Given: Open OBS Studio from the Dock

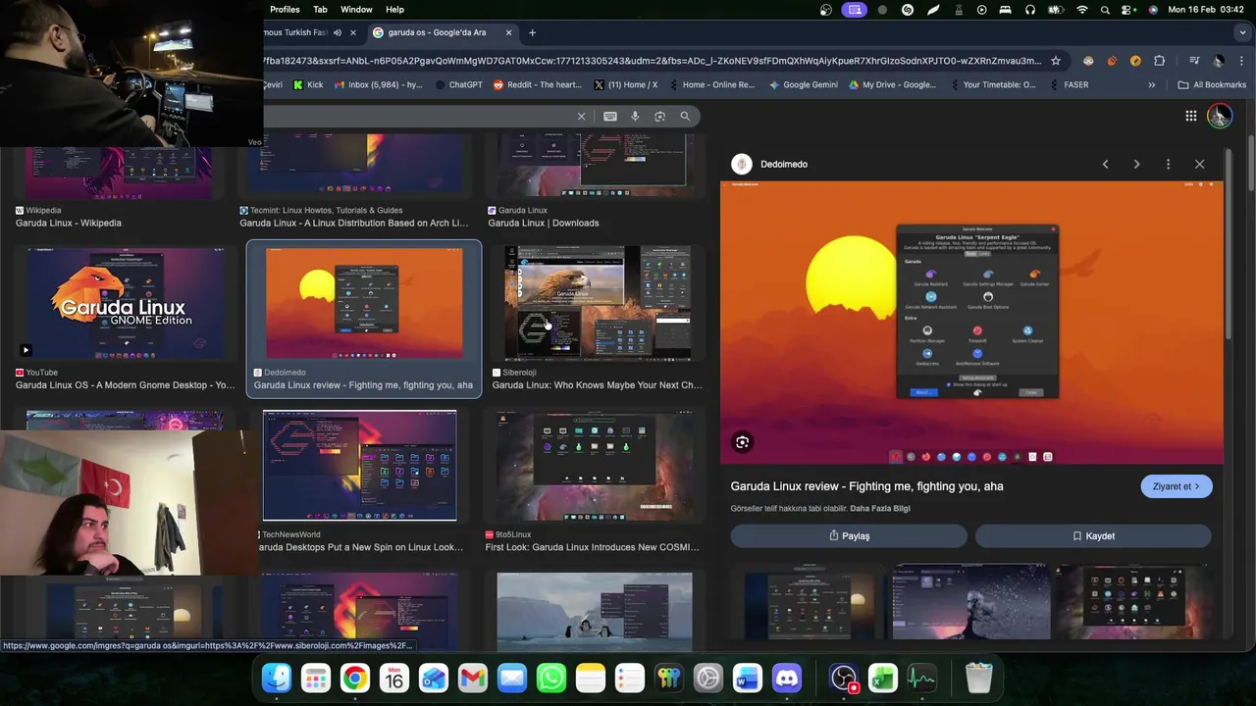Looking at the screenshot, I should coord(844,678).
